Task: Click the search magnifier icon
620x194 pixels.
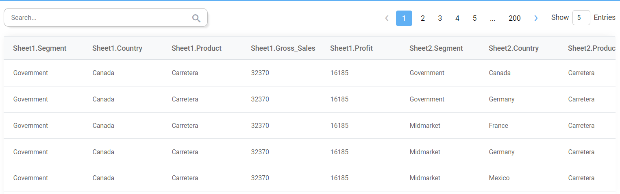Action: pos(196,18)
